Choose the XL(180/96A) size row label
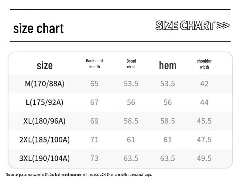The height and width of the screenshot is (181, 240). pyautogui.click(x=44, y=121)
